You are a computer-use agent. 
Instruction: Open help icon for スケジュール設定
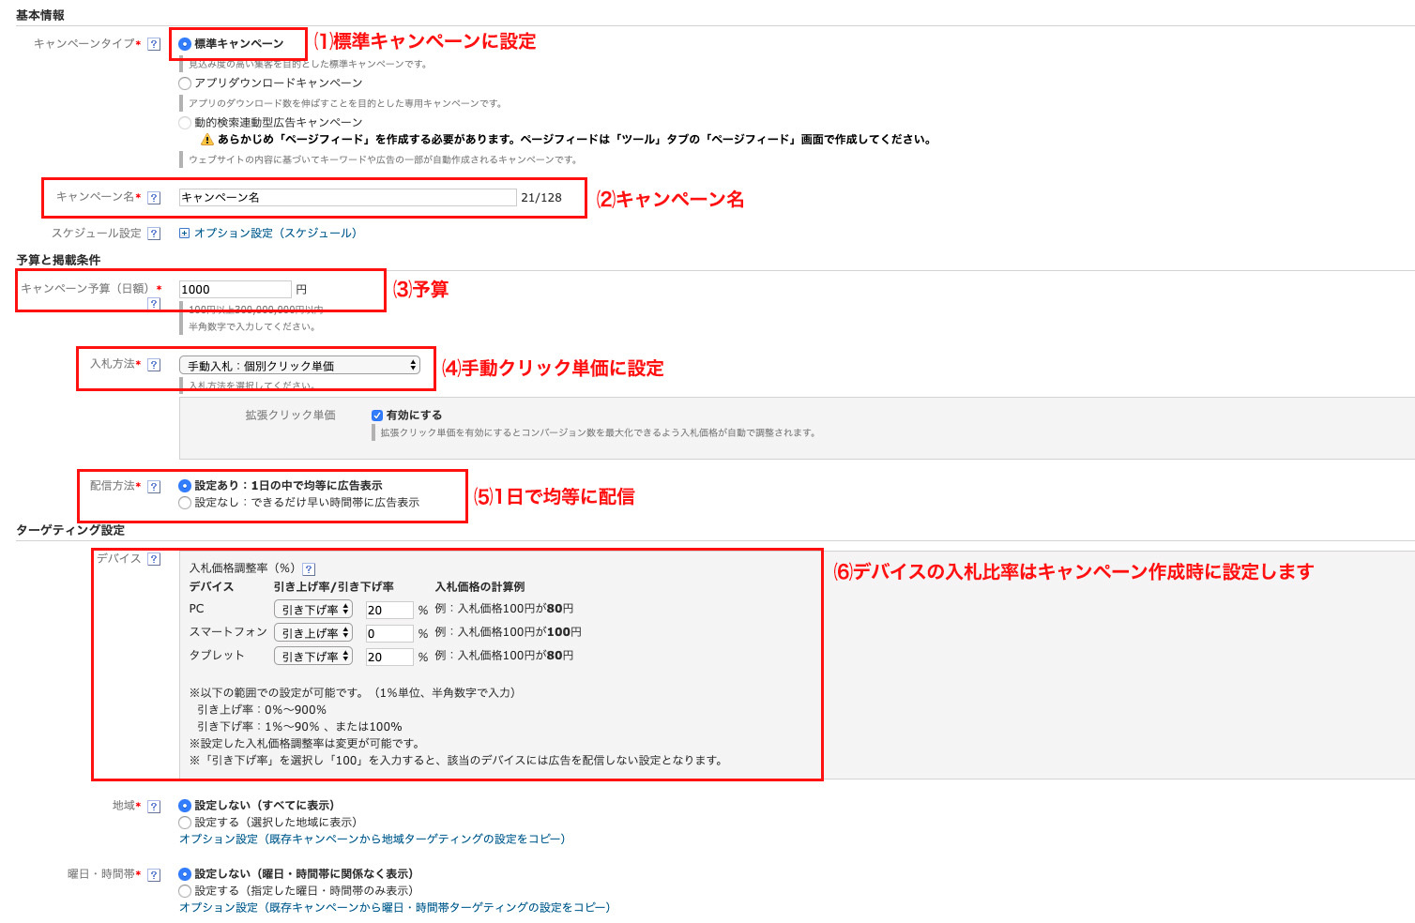click(x=154, y=234)
